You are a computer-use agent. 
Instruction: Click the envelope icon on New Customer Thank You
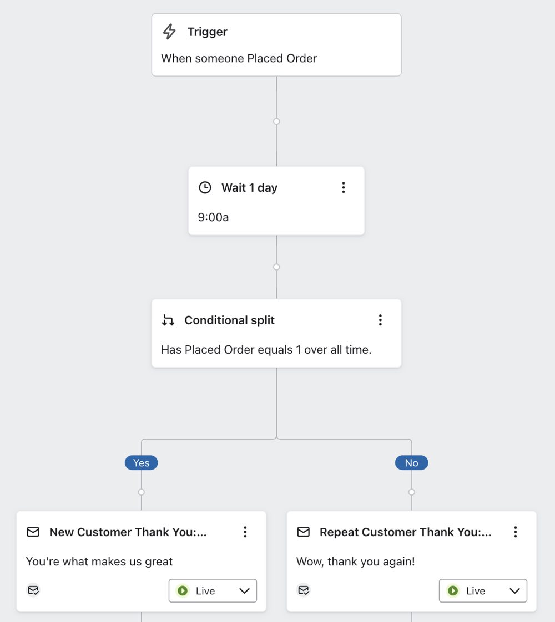point(33,532)
